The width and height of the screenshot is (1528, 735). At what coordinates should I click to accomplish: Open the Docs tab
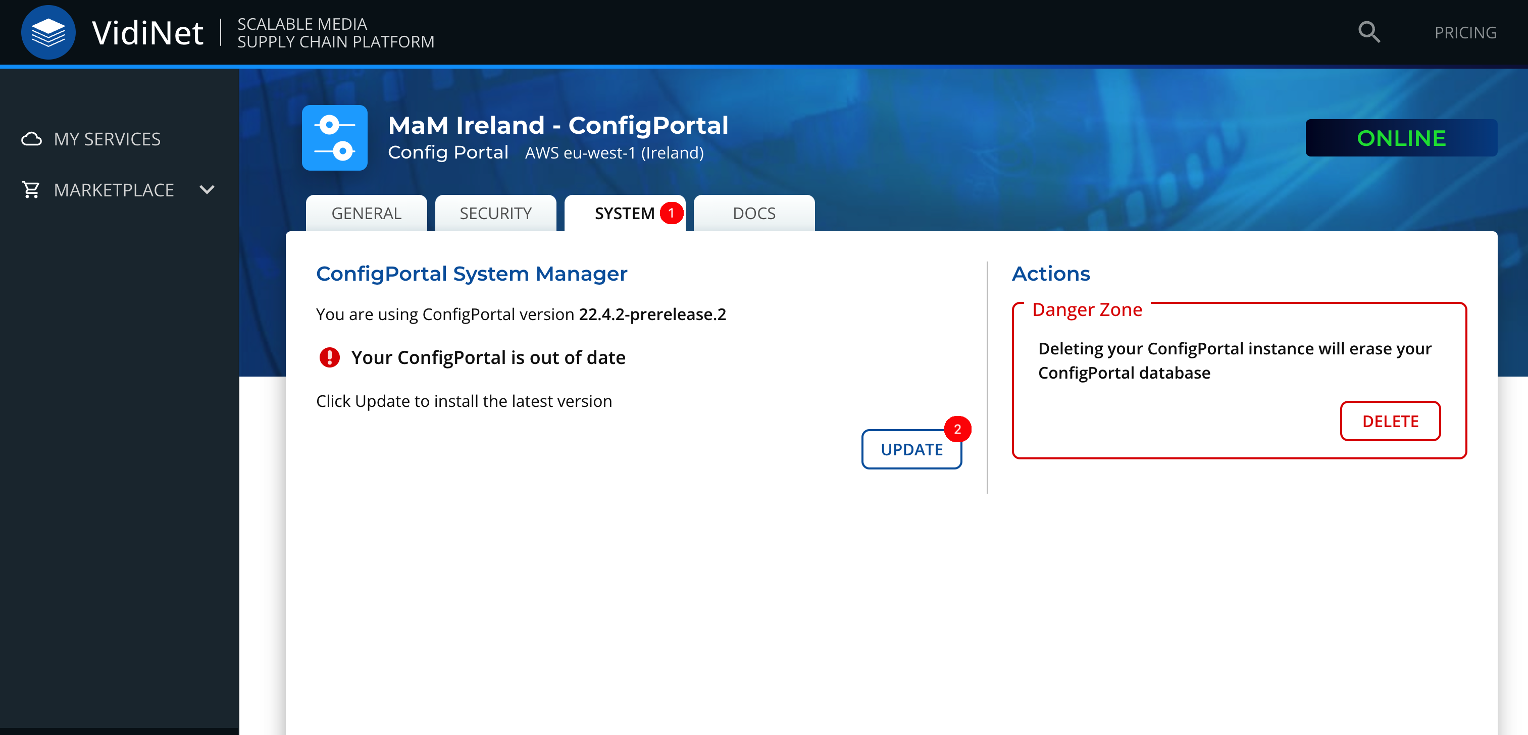[753, 214]
